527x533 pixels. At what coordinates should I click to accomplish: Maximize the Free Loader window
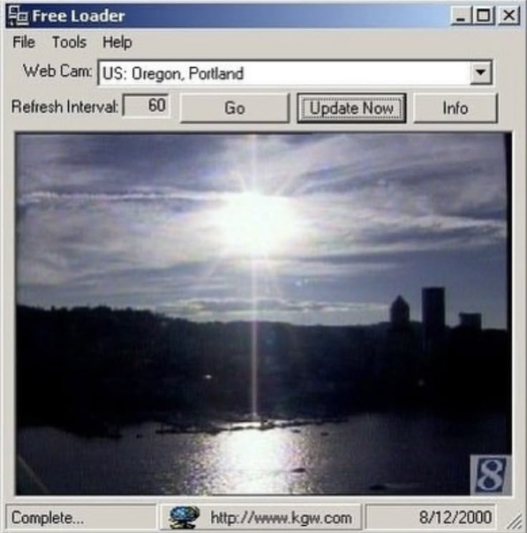point(483,16)
